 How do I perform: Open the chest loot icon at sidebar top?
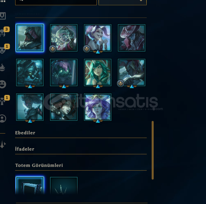3,16
